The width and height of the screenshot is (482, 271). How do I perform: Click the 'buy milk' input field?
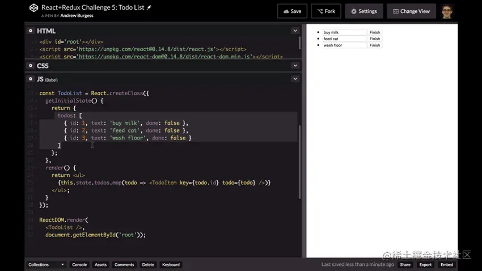coord(345,32)
